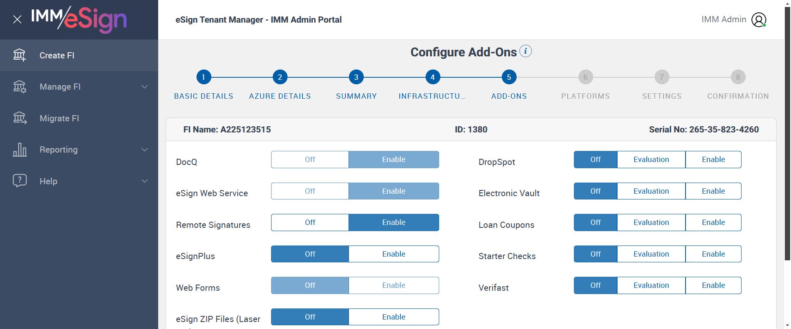
Task: Click the Manage FI bank gear icon
Action: pyautogui.click(x=19, y=87)
